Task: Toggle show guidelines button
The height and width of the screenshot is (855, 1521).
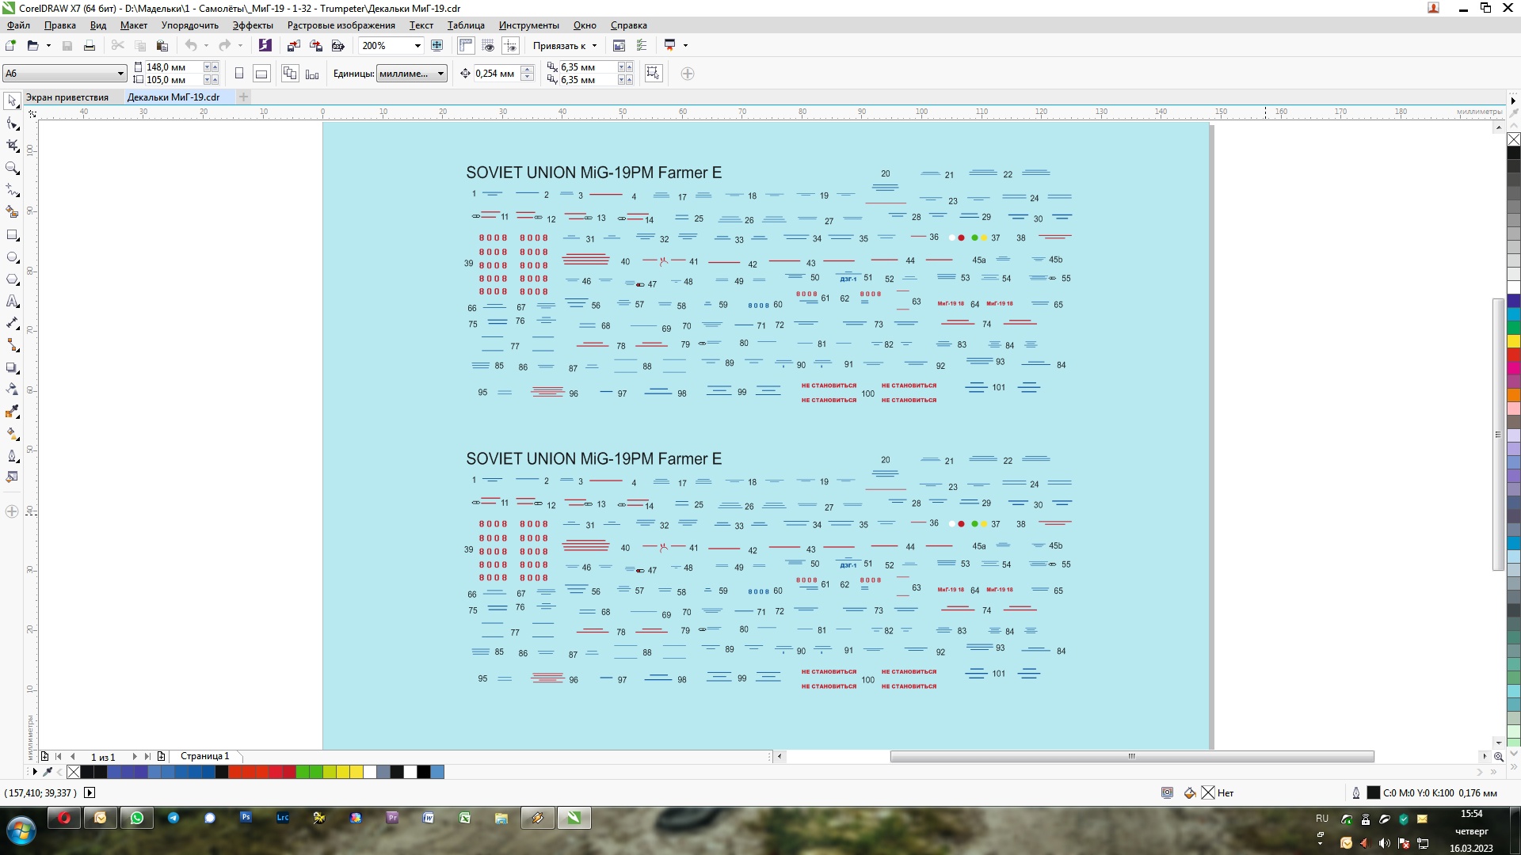Action: coord(510,46)
